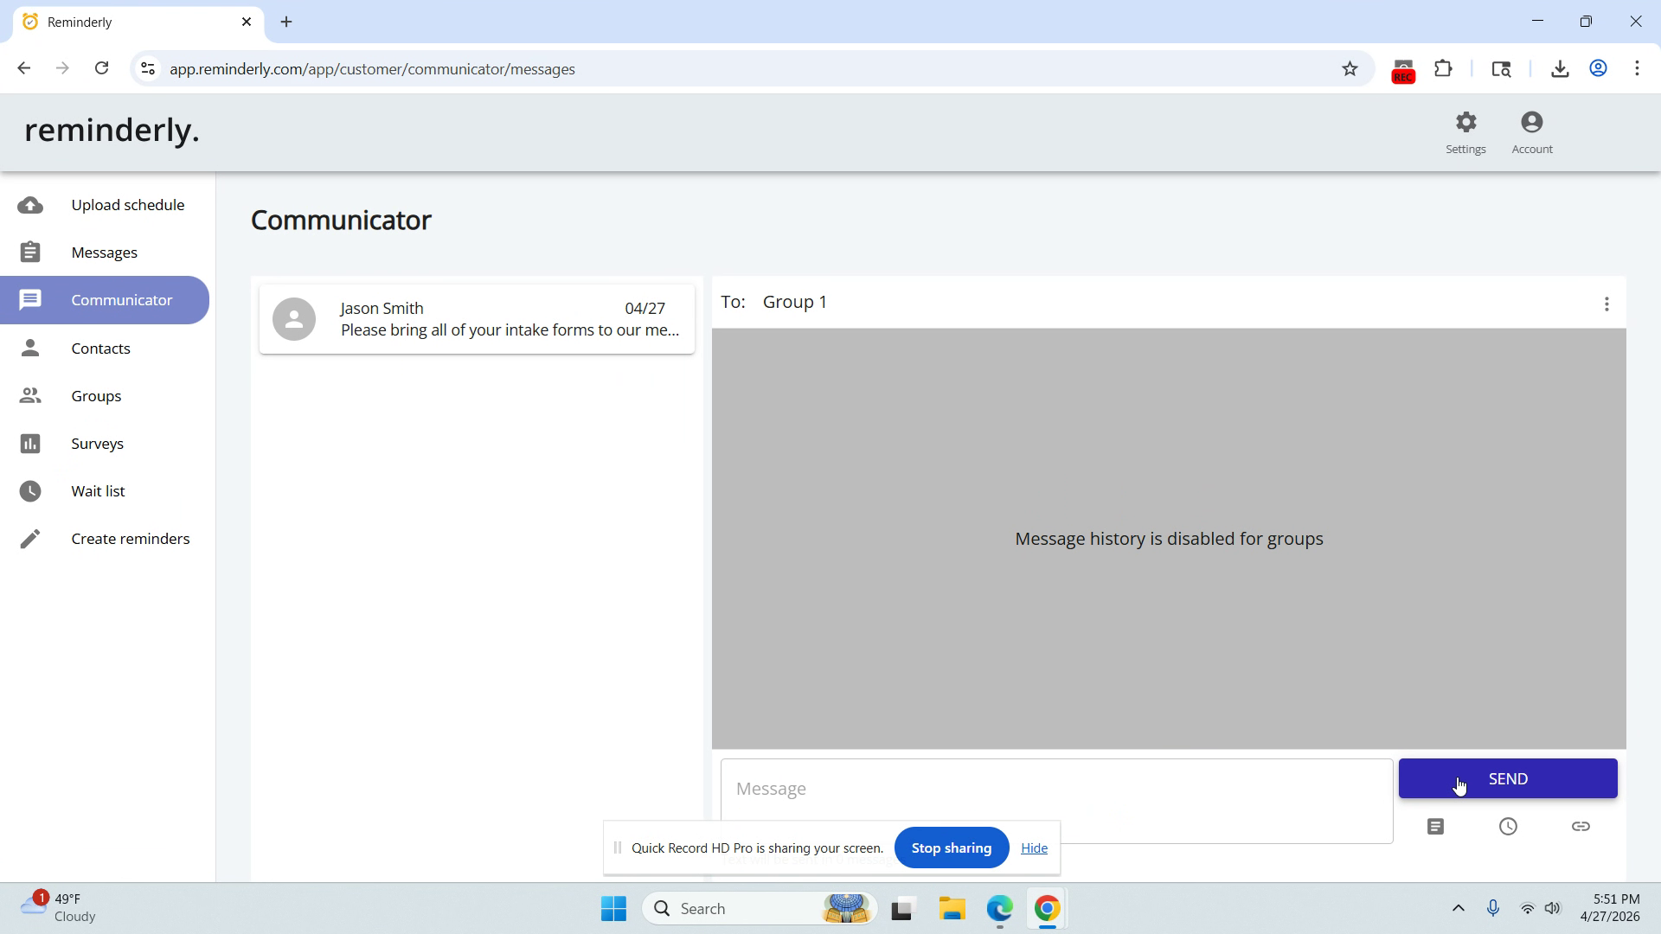Click the taskbar microphone icon
This screenshot has height=934, width=1661.
pyautogui.click(x=1492, y=908)
